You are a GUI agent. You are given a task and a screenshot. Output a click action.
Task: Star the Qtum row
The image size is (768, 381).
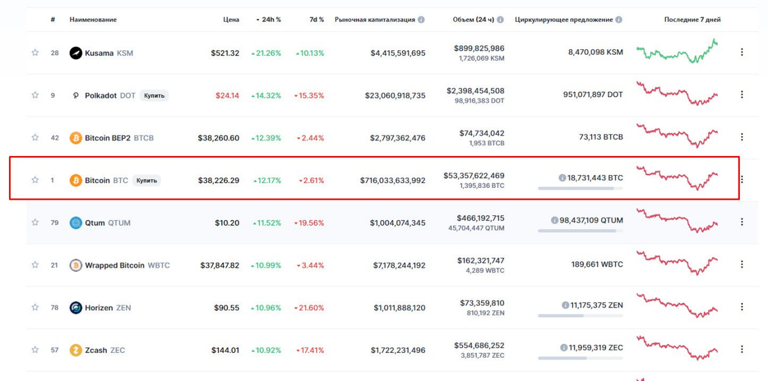click(35, 222)
